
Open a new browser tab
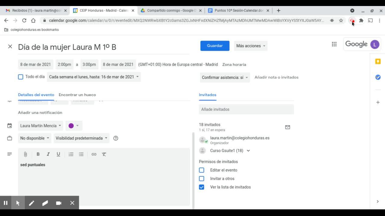coord(278,10)
